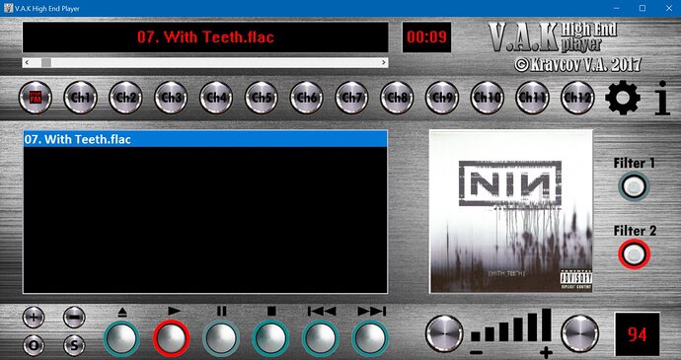The width and height of the screenshot is (681, 360).
Task: Click the red-ringed Play button
Action: coord(172,338)
